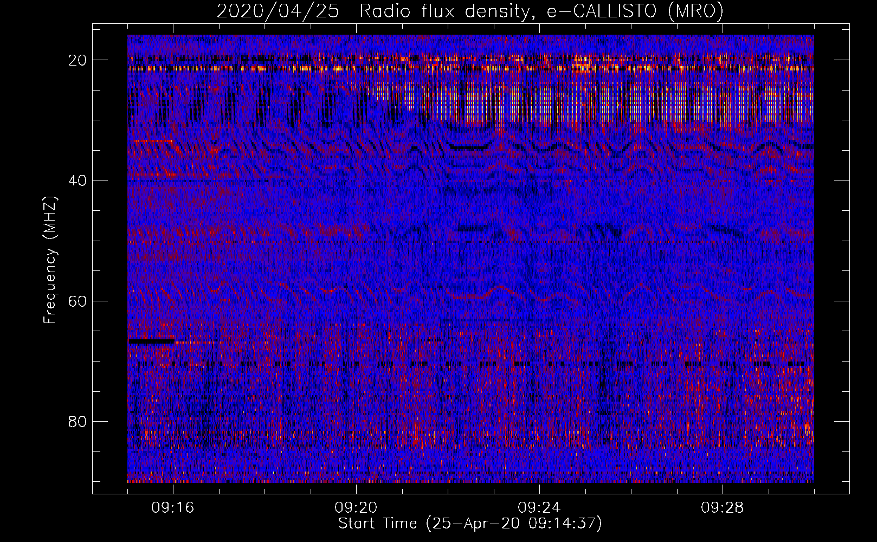The width and height of the screenshot is (877, 542).
Task: Click the 09:24 time tick label
Action: [x=539, y=508]
